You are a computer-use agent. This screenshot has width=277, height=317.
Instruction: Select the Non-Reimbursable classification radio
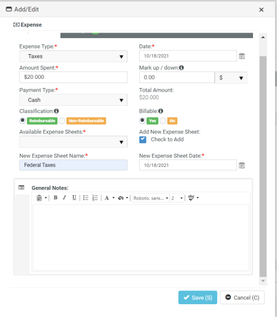tap(62, 121)
